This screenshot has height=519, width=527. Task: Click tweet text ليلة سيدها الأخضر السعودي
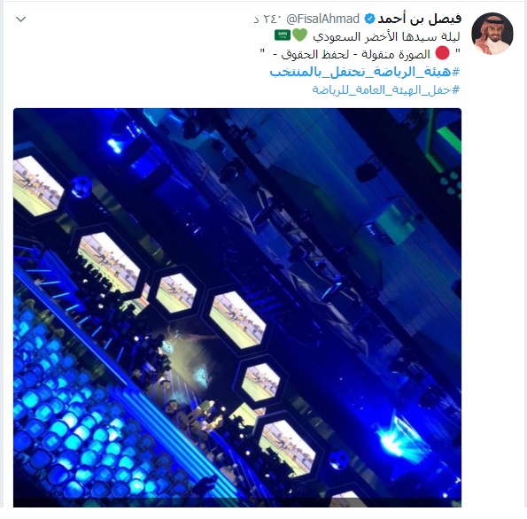pos(386,36)
